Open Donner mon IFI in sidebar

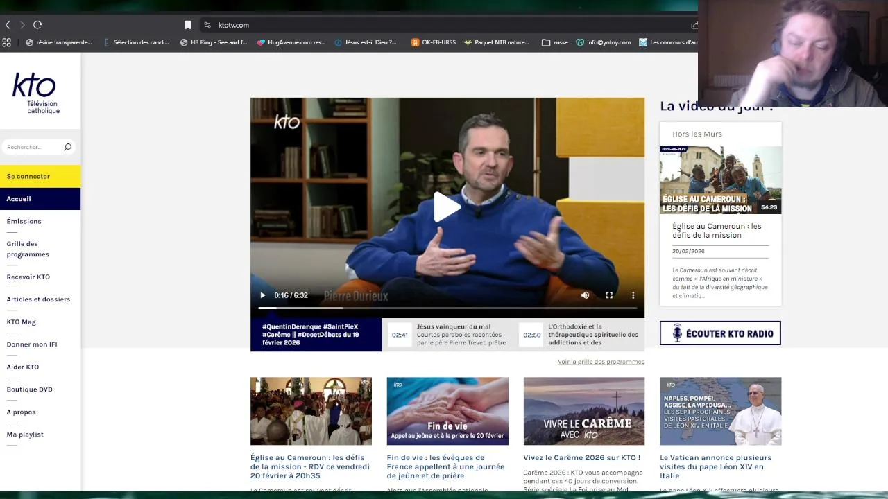point(32,344)
